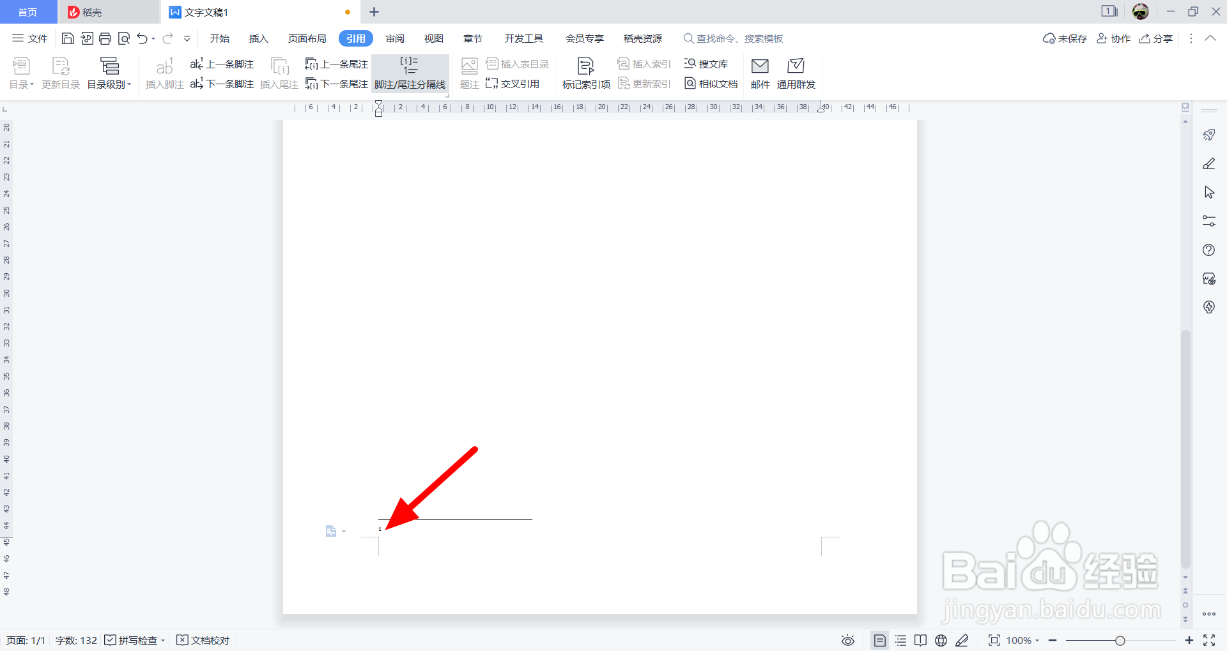Screen dimensions: 1227x651
Task: Click Mark Index Entry (标记索引项) icon
Action: [x=586, y=73]
